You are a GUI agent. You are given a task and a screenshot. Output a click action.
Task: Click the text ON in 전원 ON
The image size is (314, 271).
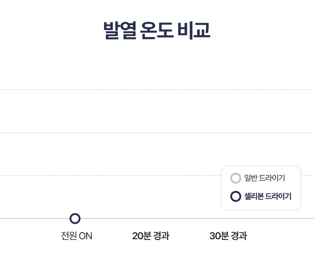tap(85, 236)
